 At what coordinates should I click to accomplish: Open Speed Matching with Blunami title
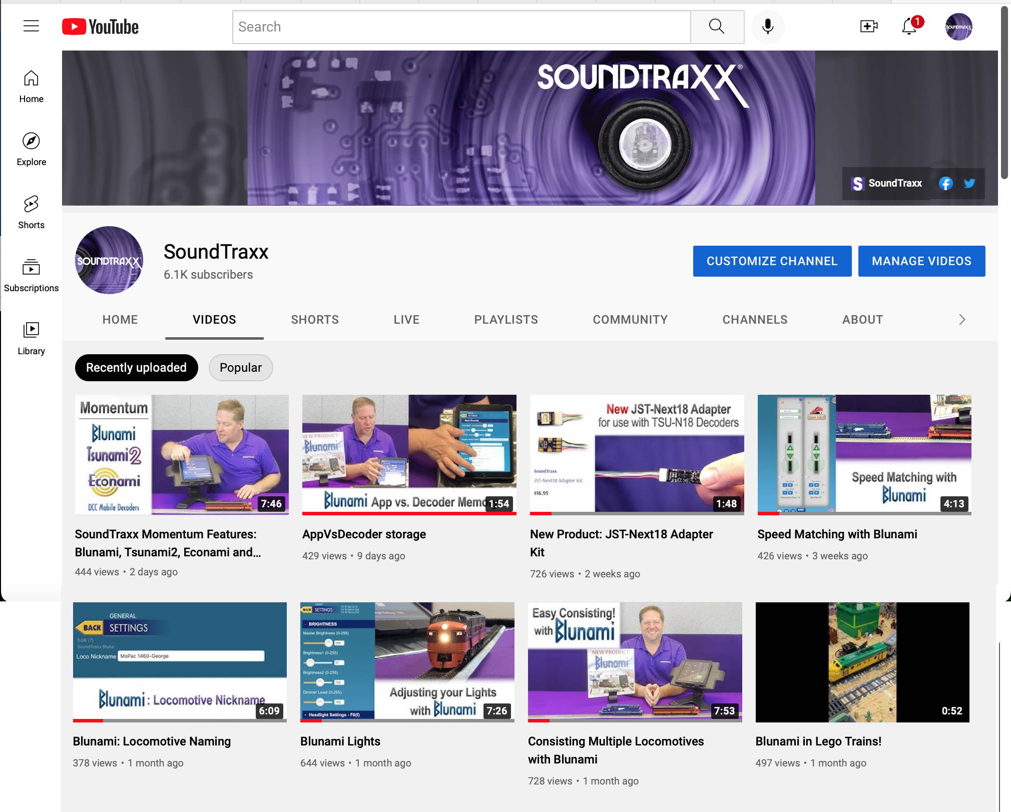(x=837, y=534)
